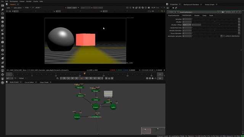This screenshot has height=137, width=244.
Task: Jump to the first frame button
Action: pyautogui.click(x=64, y=78)
